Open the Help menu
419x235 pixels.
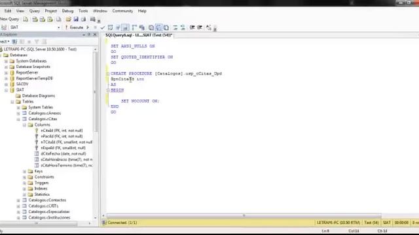point(142,11)
